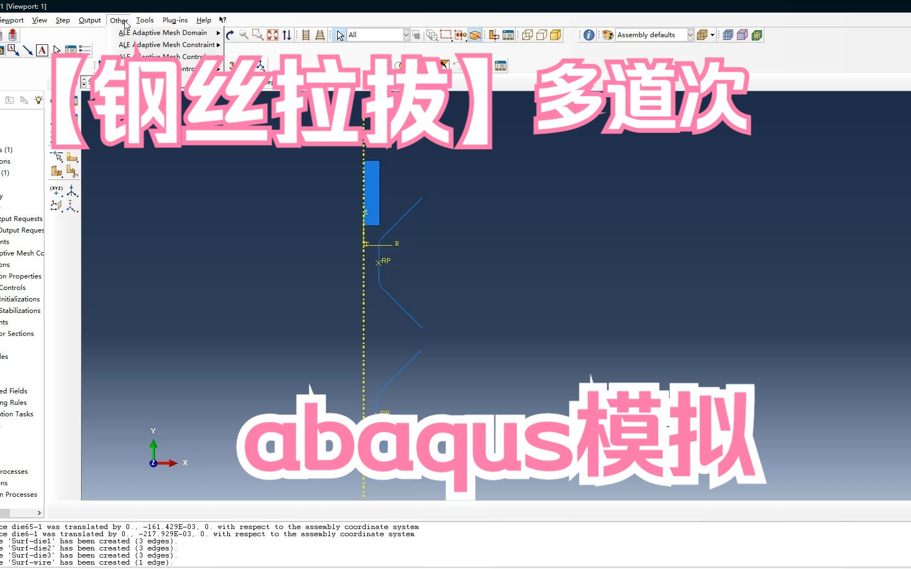Enable wireframe render style

click(x=527, y=35)
